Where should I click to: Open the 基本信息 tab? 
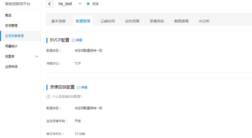click(x=58, y=21)
